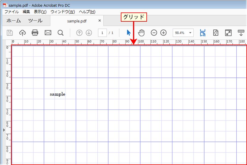Open the ウィンドウ(W) menu
Viewport: 247px width, 165px height.
[63, 12]
